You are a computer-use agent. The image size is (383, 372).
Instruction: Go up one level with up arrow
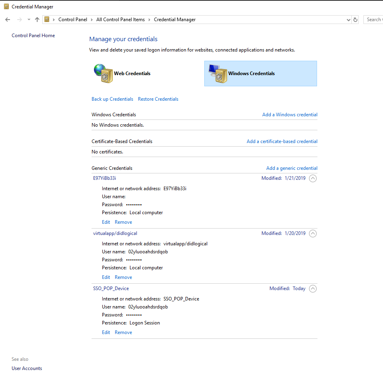point(37,20)
